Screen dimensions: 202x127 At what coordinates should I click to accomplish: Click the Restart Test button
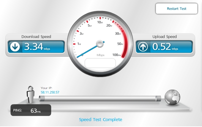(x=176, y=9)
